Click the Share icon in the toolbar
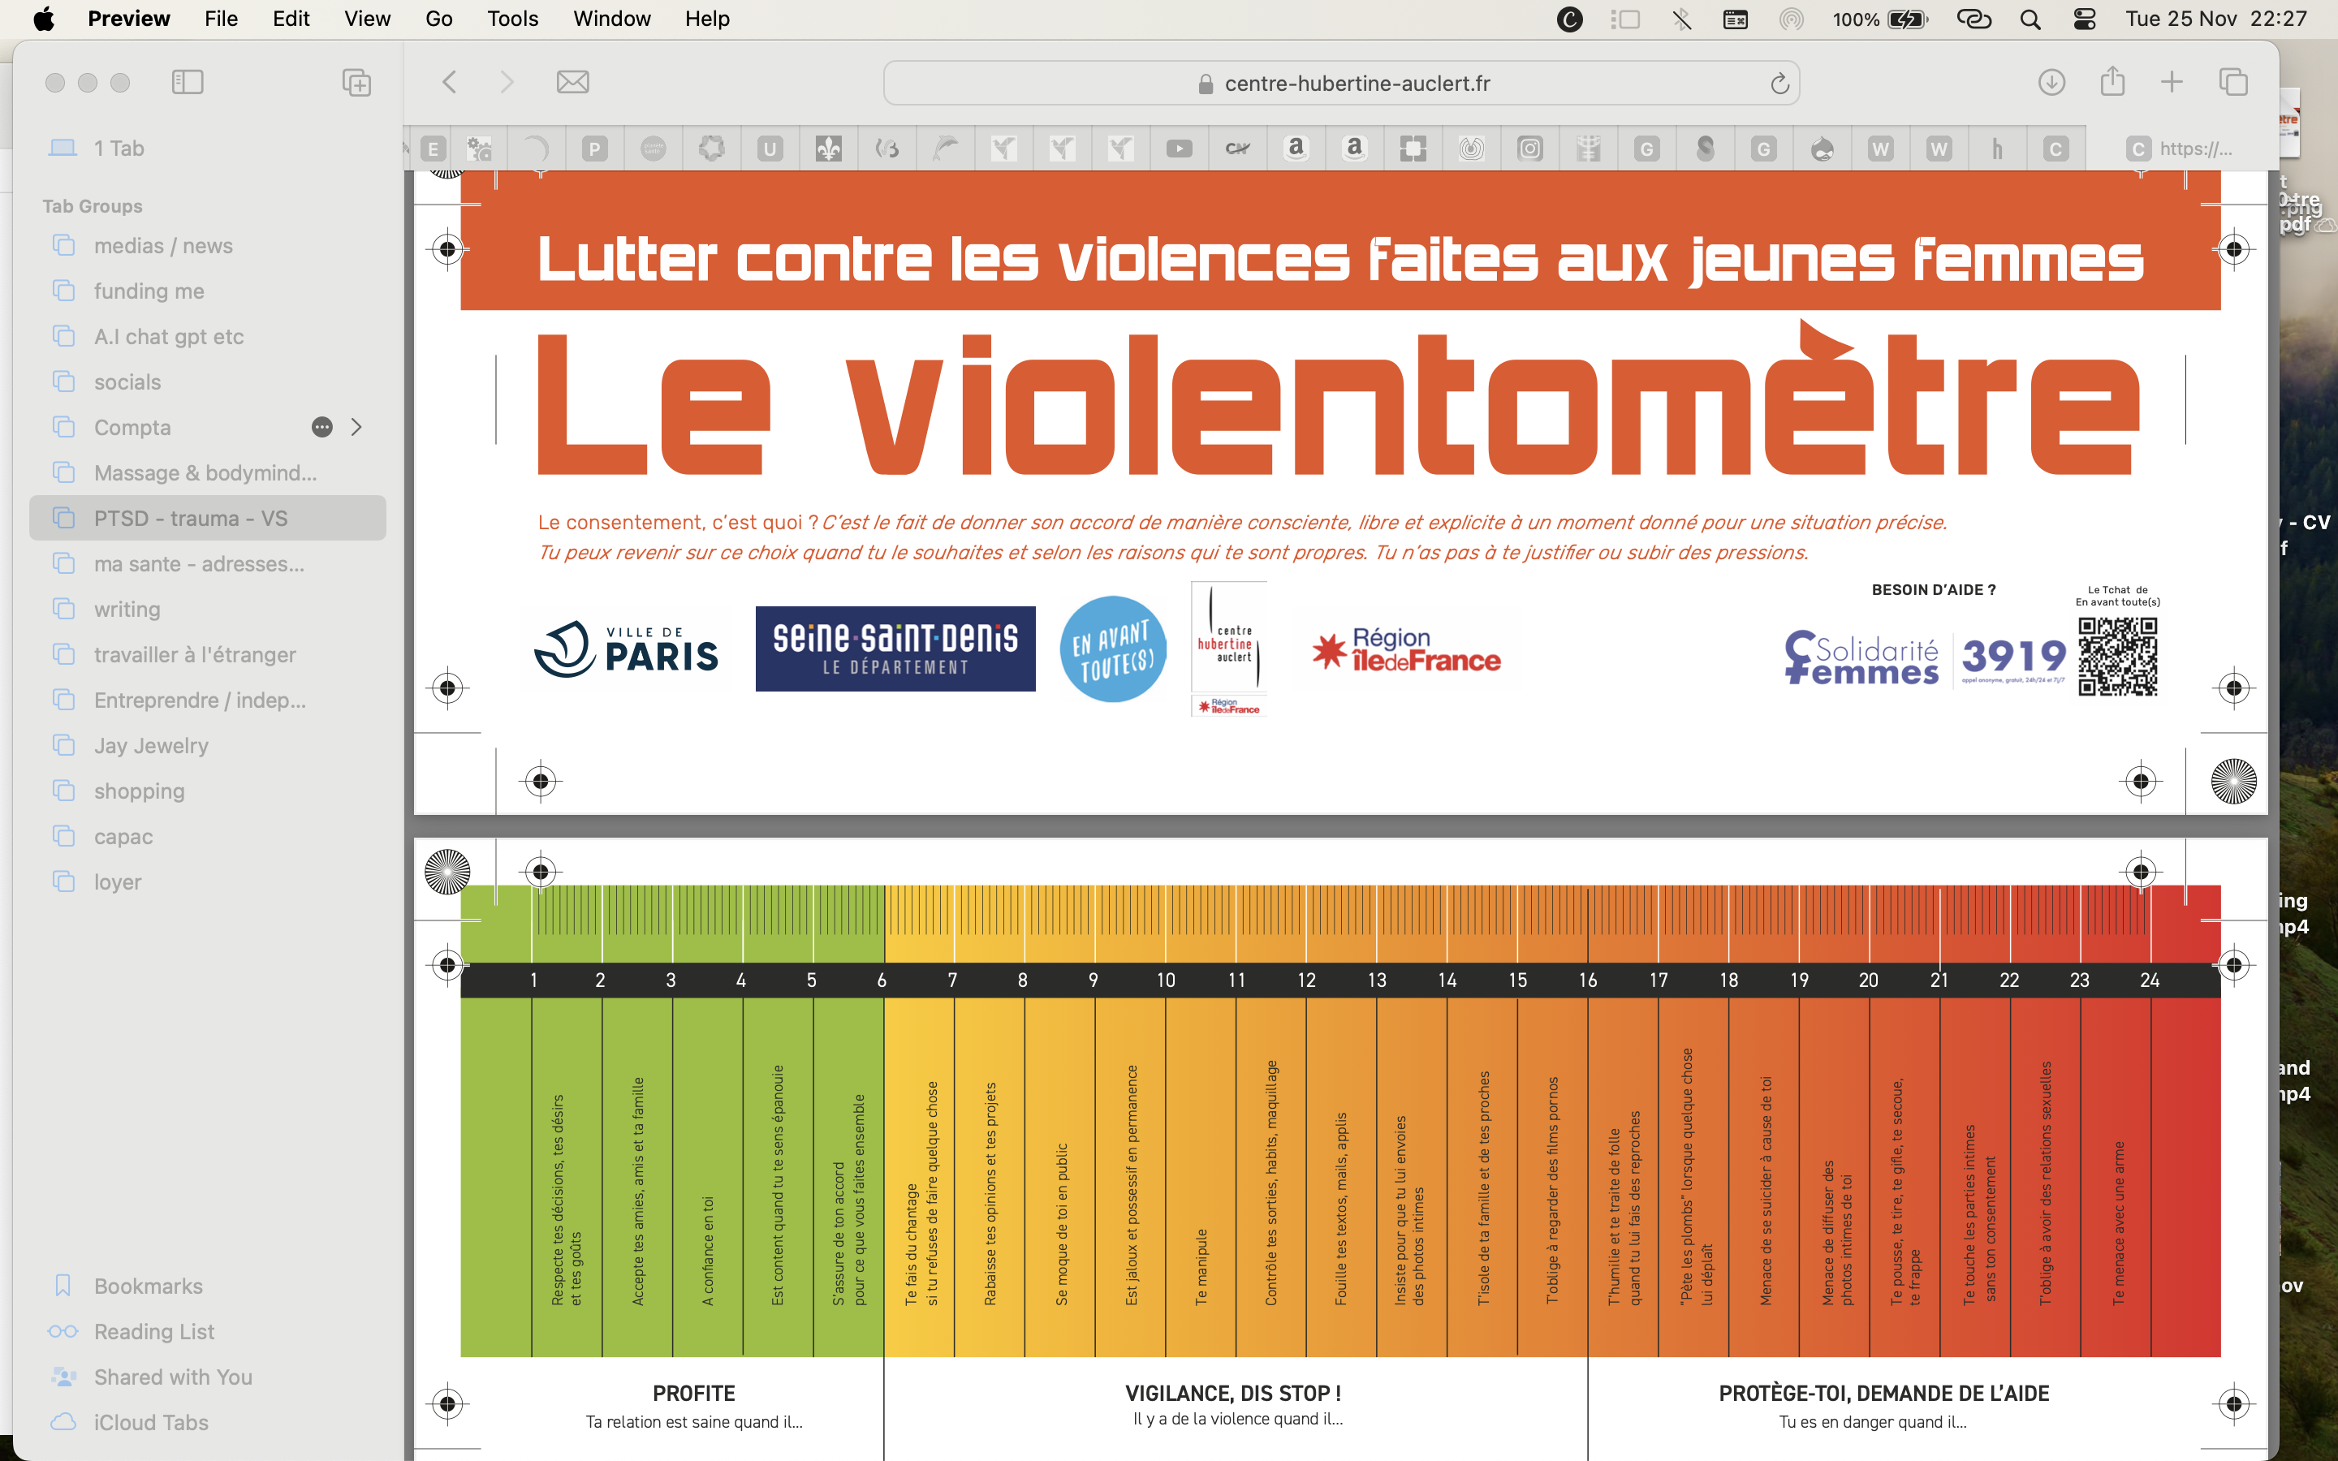Viewport: 2338px width, 1461px height. point(2112,82)
